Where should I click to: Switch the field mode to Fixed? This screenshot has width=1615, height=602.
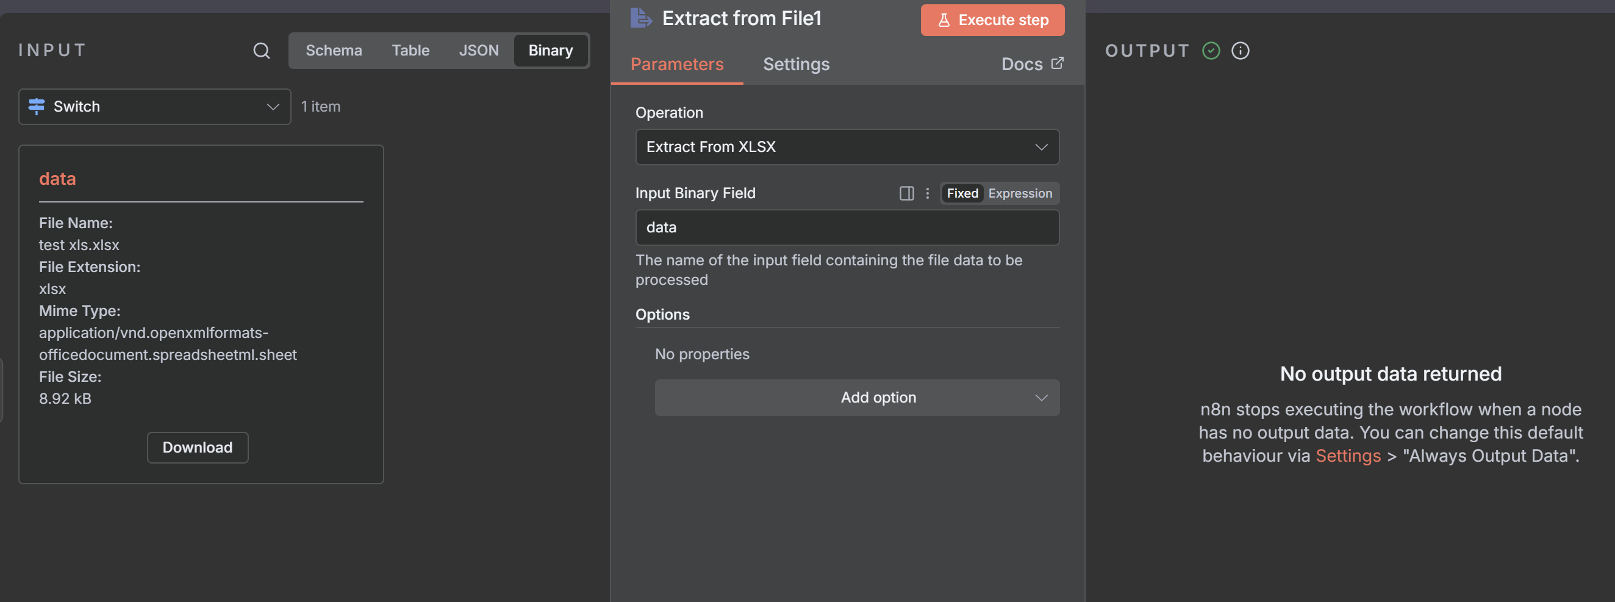[x=962, y=193]
